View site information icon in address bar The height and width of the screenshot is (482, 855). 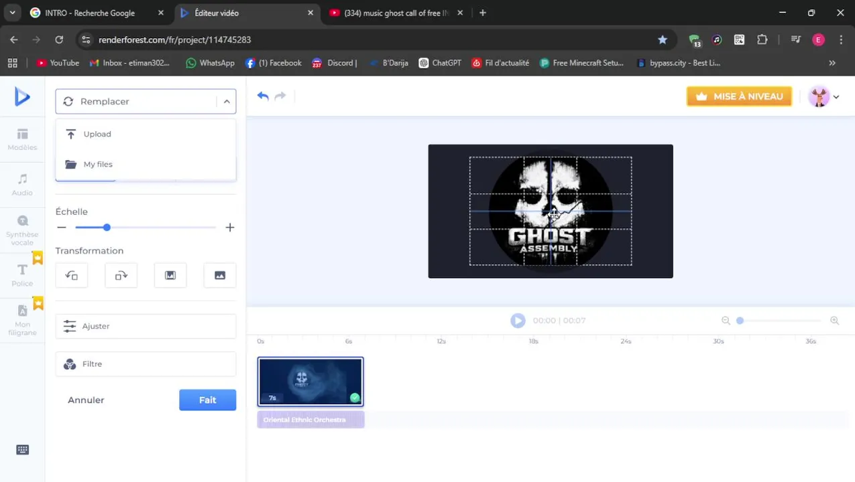click(x=86, y=39)
